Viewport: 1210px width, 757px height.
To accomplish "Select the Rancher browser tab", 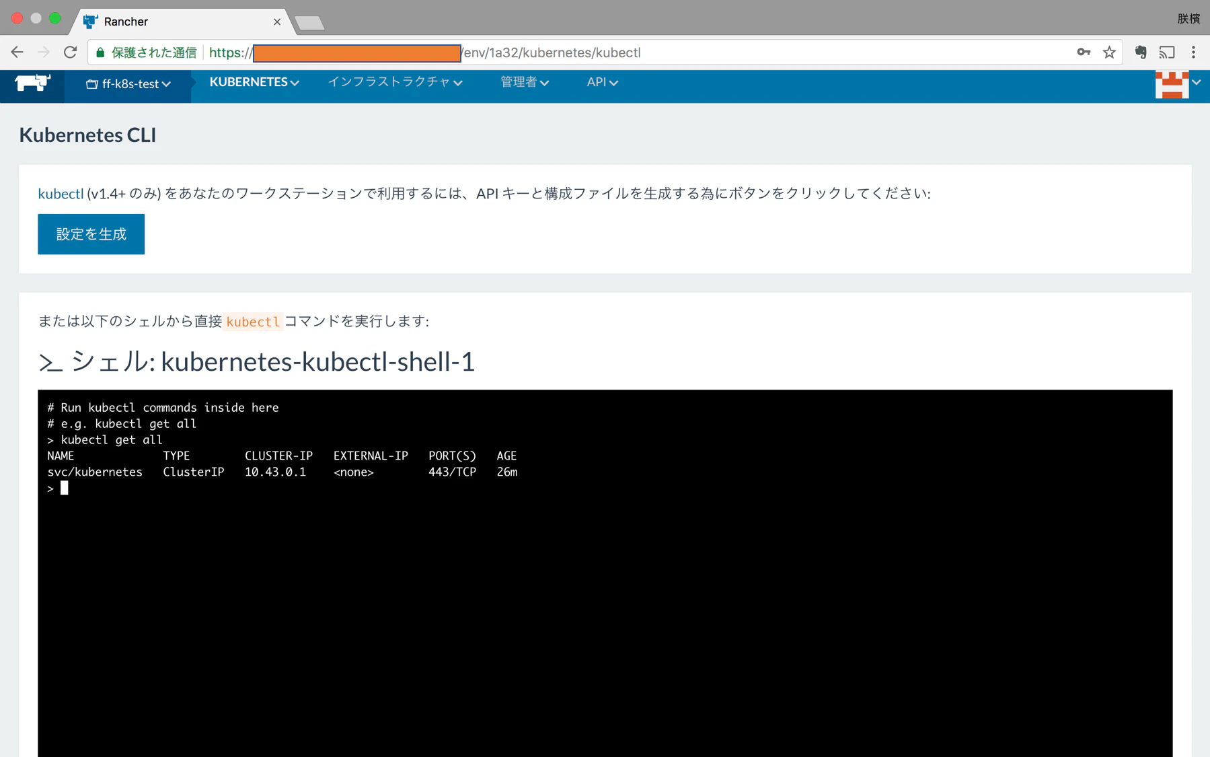I will (182, 22).
